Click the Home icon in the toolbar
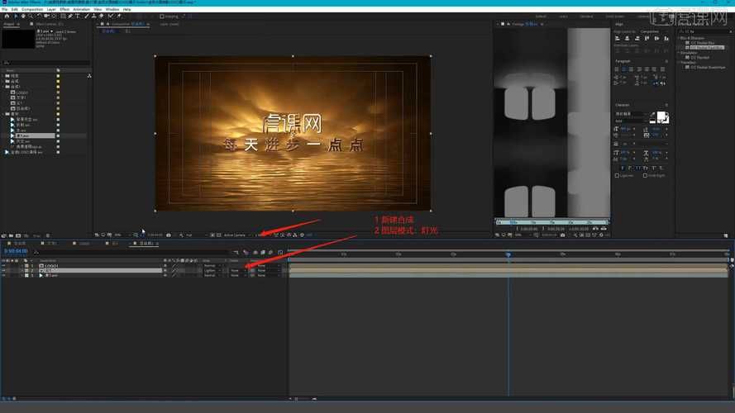The image size is (735, 413). coord(7,16)
